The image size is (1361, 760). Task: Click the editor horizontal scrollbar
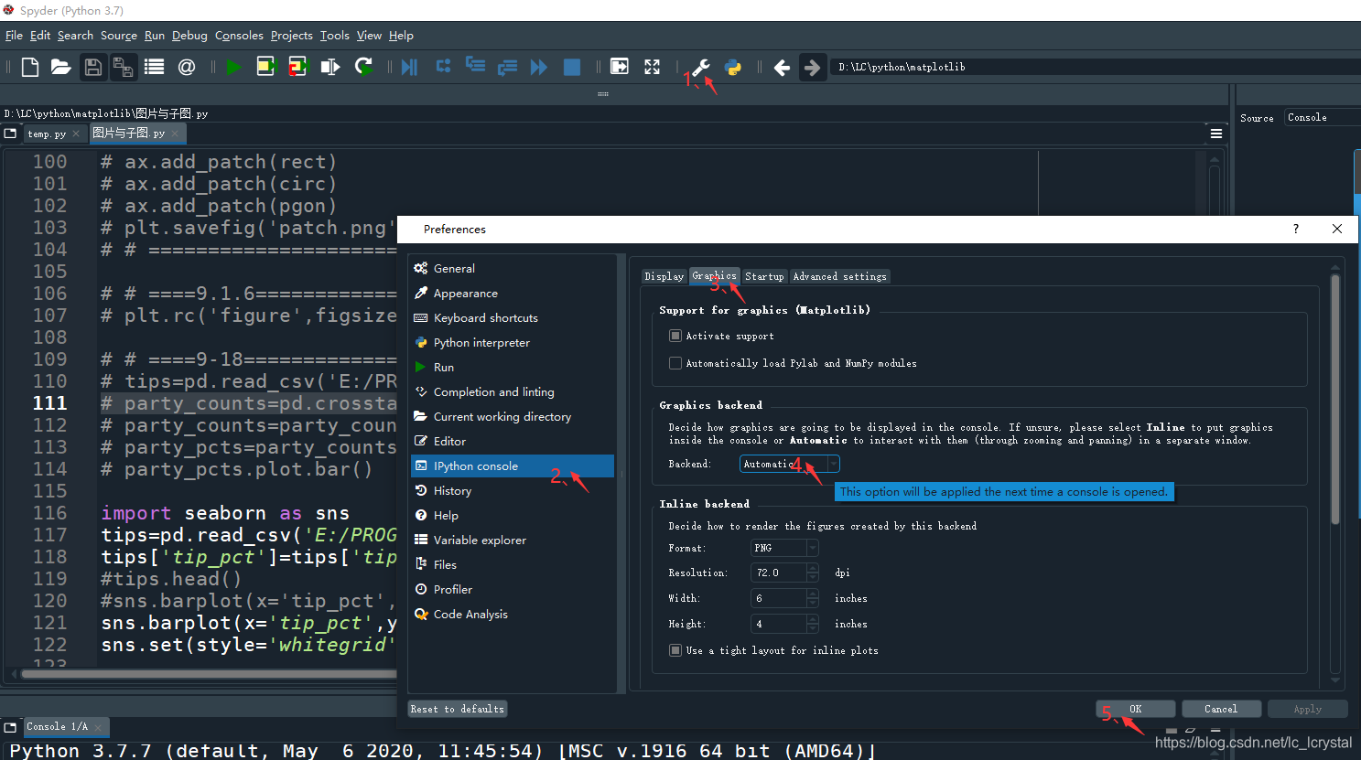[x=209, y=674]
